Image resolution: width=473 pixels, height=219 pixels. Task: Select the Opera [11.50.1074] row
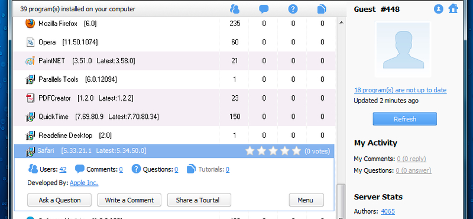[x=174, y=42]
